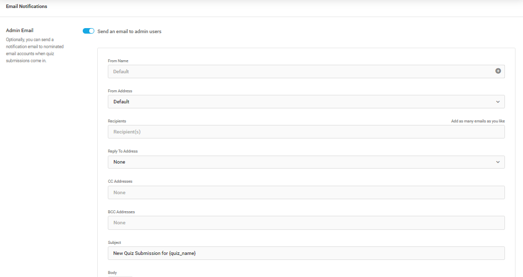The width and height of the screenshot is (523, 277).
Task: Click the plus icon in From Name field
Action: (x=498, y=71)
